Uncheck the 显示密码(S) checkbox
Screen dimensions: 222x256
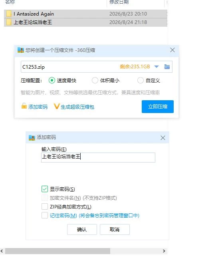coord(45,189)
